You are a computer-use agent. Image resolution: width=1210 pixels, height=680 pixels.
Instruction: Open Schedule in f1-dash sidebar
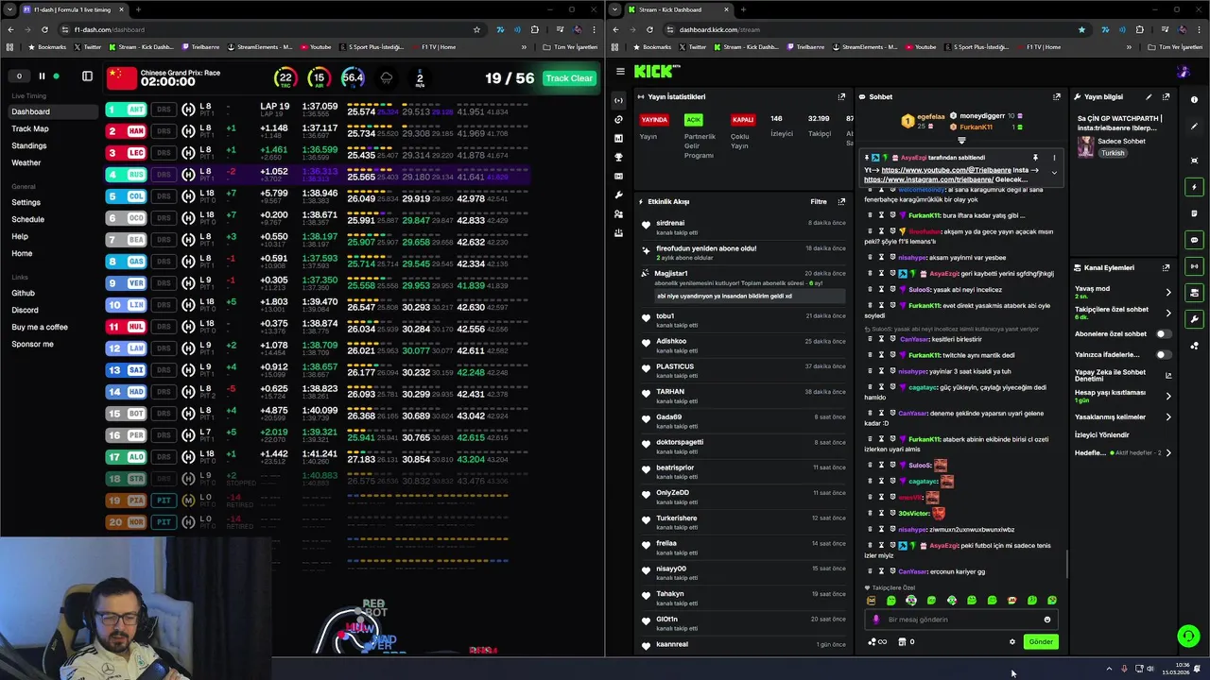point(27,219)
